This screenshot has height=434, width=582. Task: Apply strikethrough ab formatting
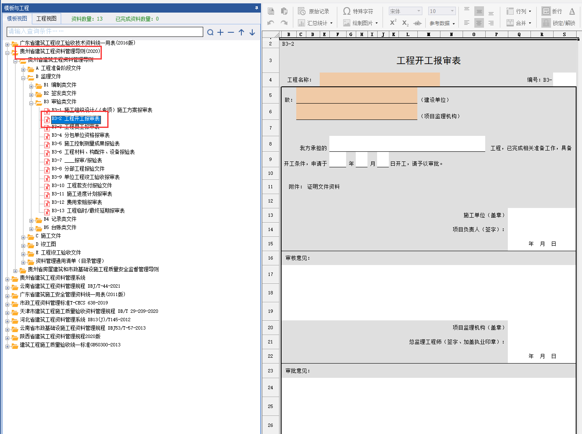pos(417,23)
